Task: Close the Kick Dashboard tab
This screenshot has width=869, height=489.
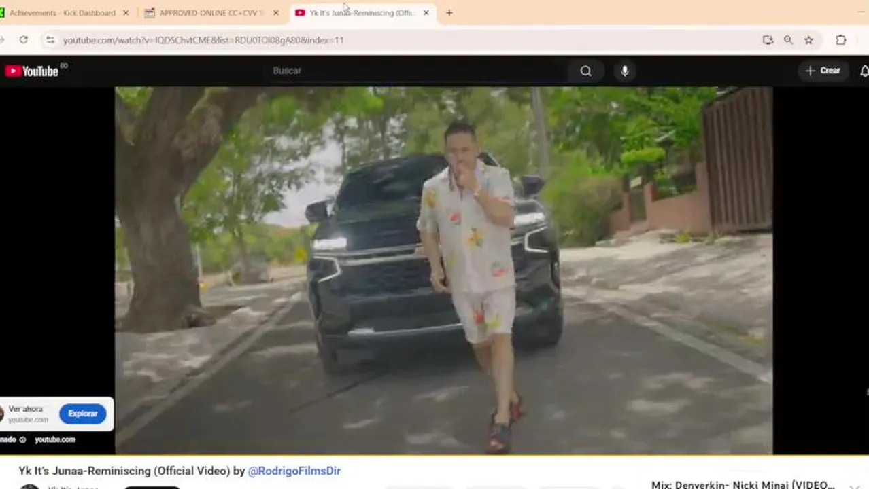Action: 126,13
